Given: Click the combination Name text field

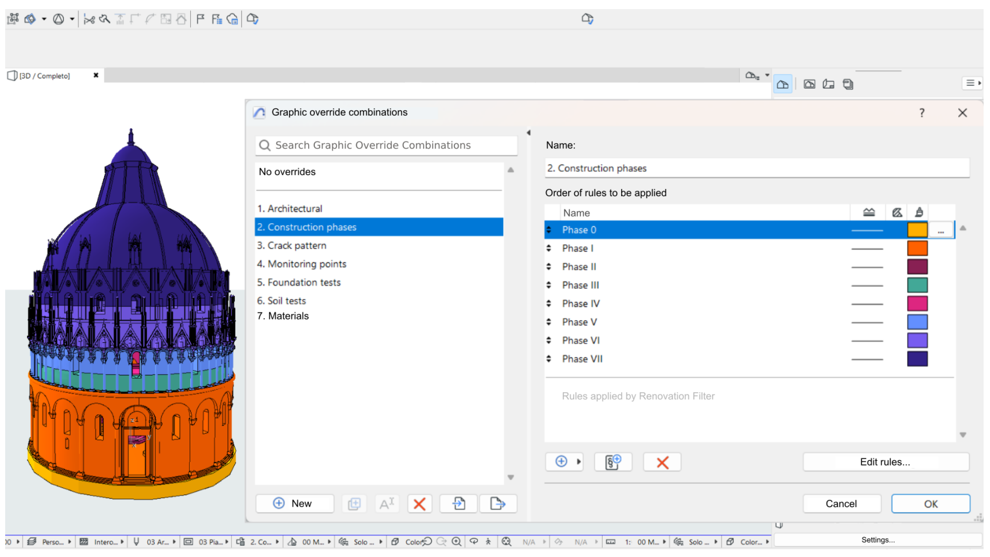Looking at the screenshot, I should pos(757,168).
